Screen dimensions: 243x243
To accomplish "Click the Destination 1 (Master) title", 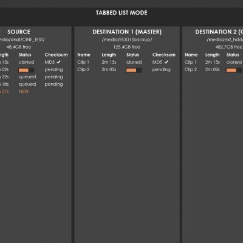I will (127, 32).
